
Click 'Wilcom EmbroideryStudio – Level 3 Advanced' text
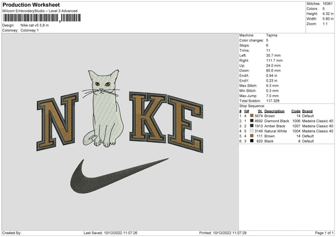click(x=40, y=11)
